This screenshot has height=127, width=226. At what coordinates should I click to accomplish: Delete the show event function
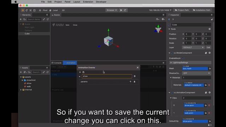click(x=135, y=76)
